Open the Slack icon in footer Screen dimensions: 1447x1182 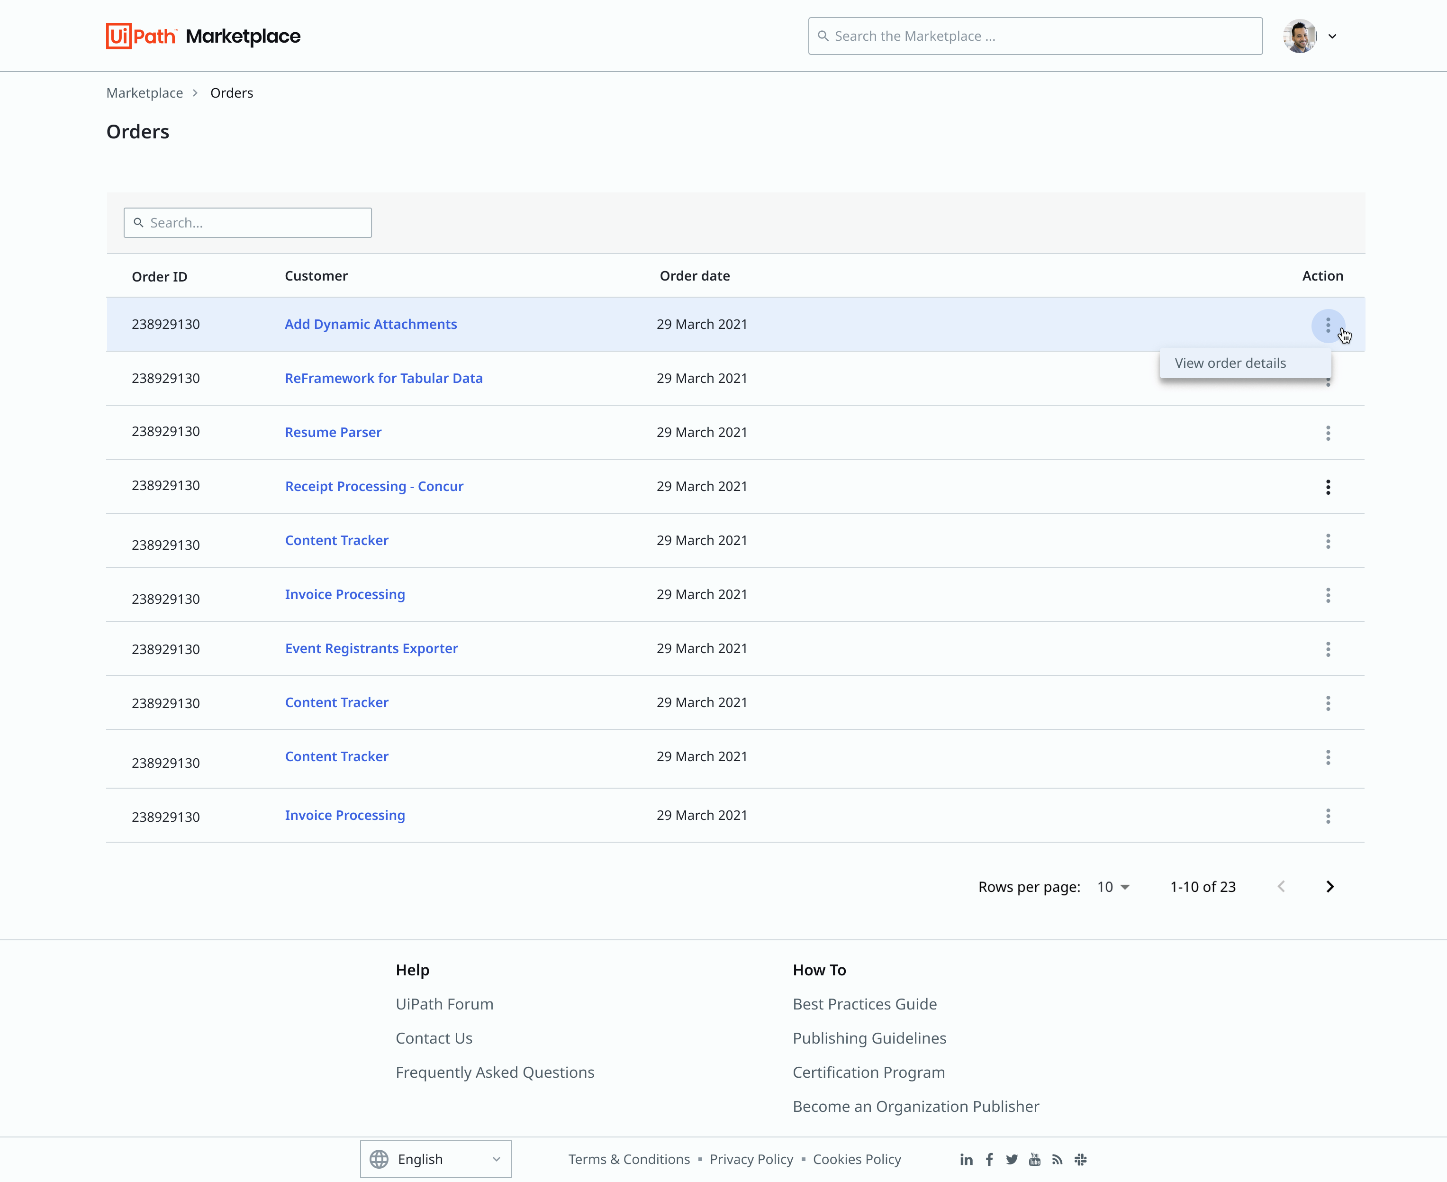pyautogui.click(x=1080, y=1160)
